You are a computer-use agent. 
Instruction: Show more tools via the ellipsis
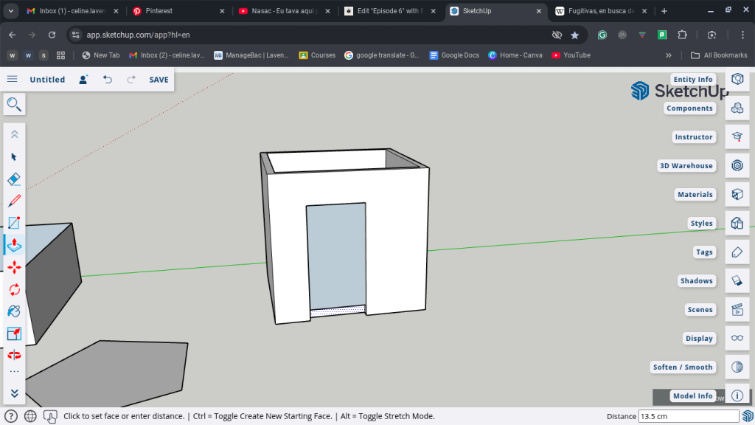pyautogui.click(x=14, y=372)
